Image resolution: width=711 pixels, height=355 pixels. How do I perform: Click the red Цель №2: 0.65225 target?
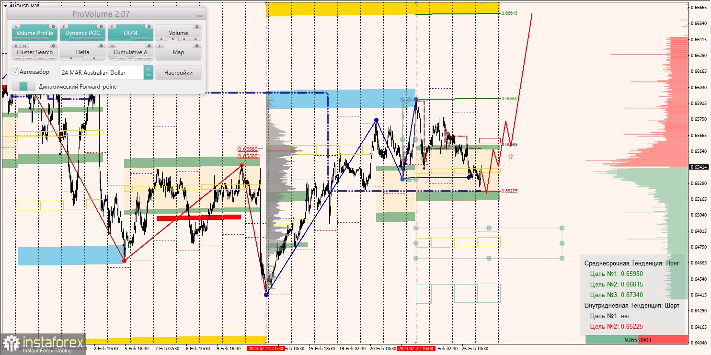pyautogui.click(x=616, y=327)
